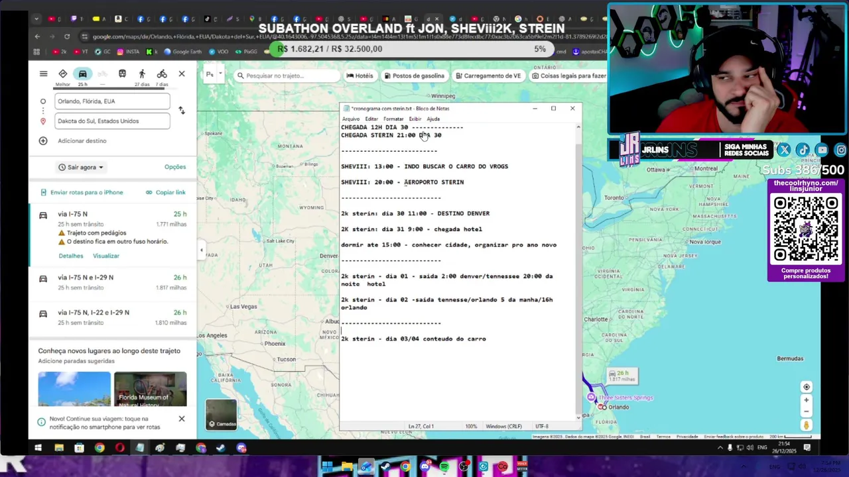Expand the hidden system tray icons
Screen dimensions: 849x477
click(720, 448)
